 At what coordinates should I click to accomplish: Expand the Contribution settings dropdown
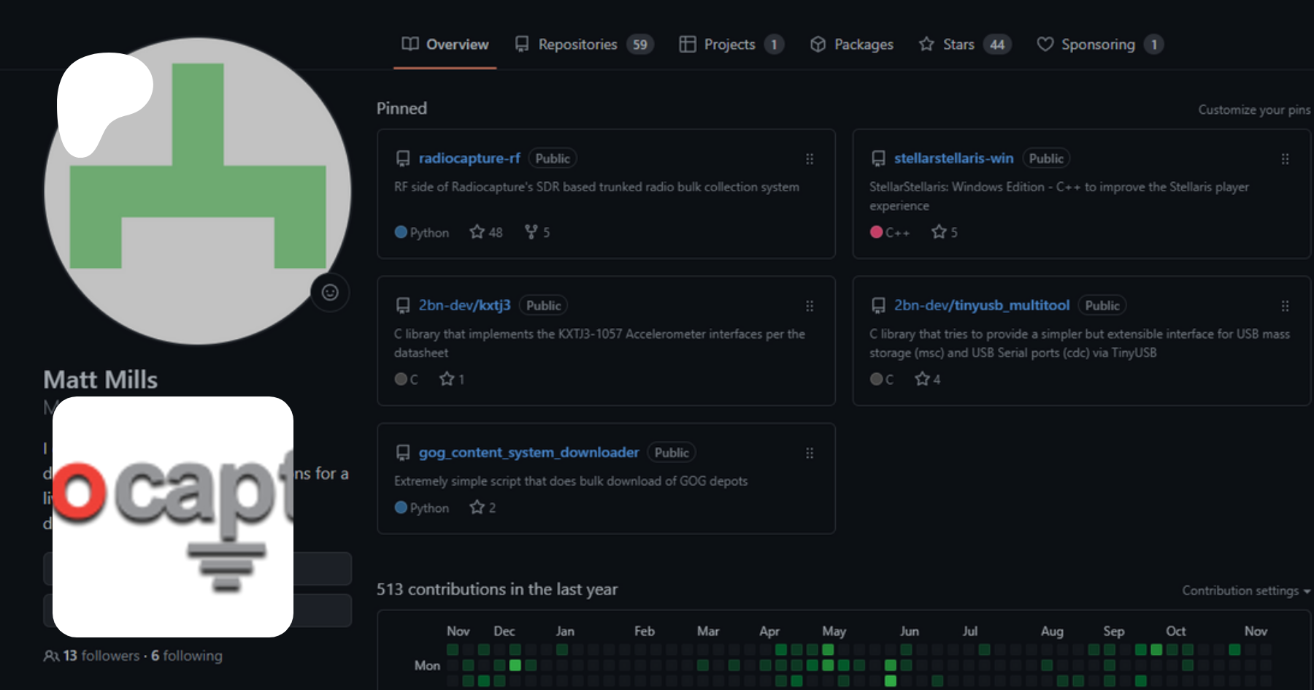[1245, 591]
